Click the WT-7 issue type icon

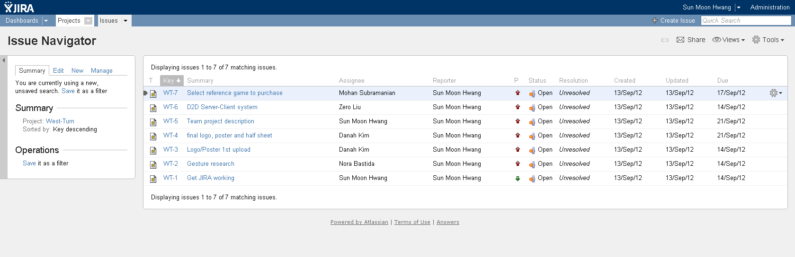(153, 94)
